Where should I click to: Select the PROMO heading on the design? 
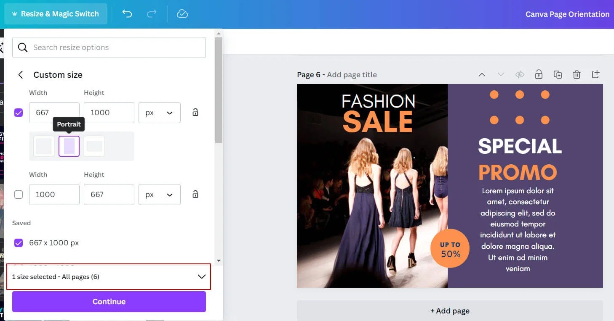tap(518, 172)
